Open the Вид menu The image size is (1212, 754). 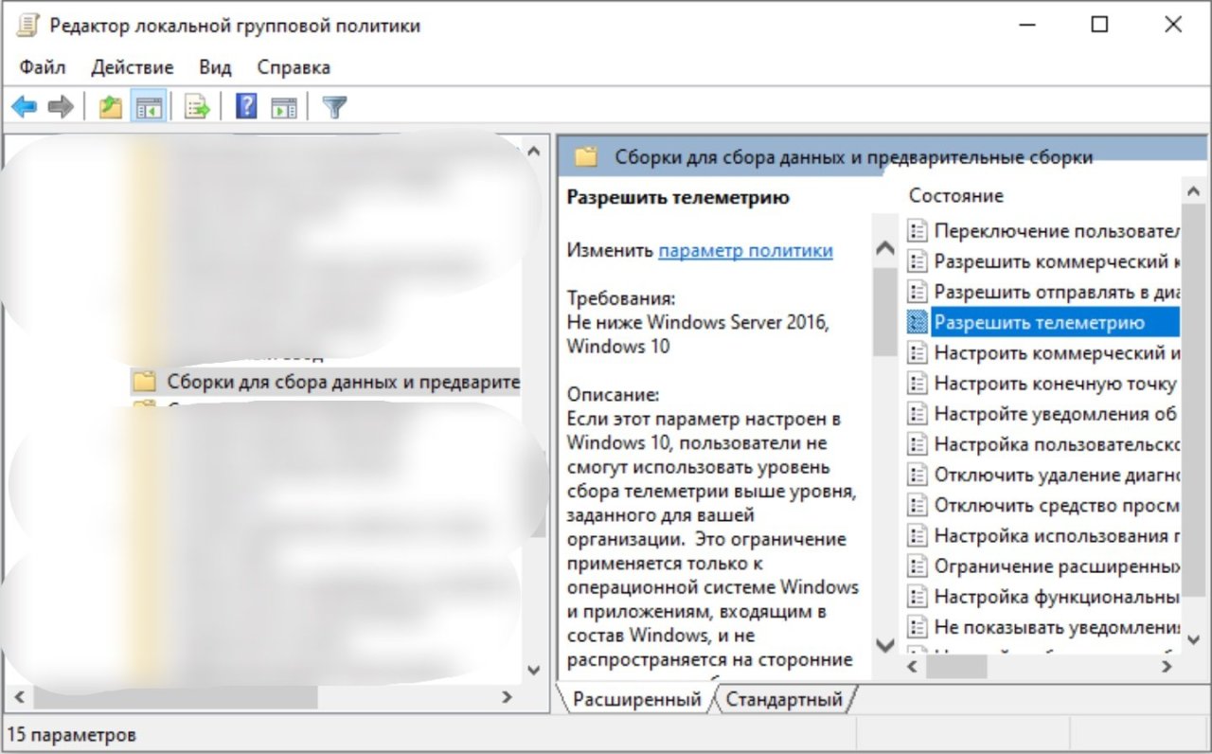[215, 67]
